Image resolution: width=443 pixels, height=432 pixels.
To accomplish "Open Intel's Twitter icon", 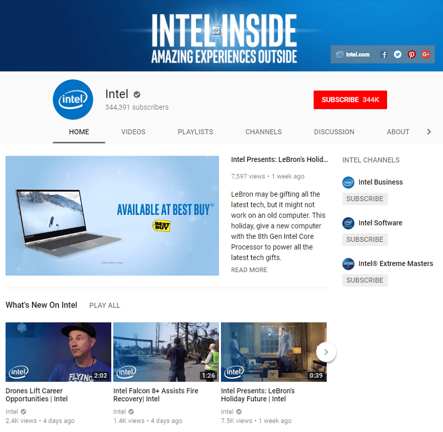I will [397, 54].
